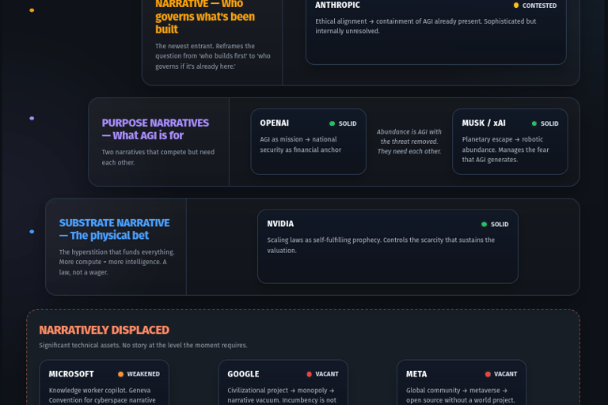
Task: Click the green SOLID dot on NVIDIA card
Action: pyautogui.click(x=484, y=225)
